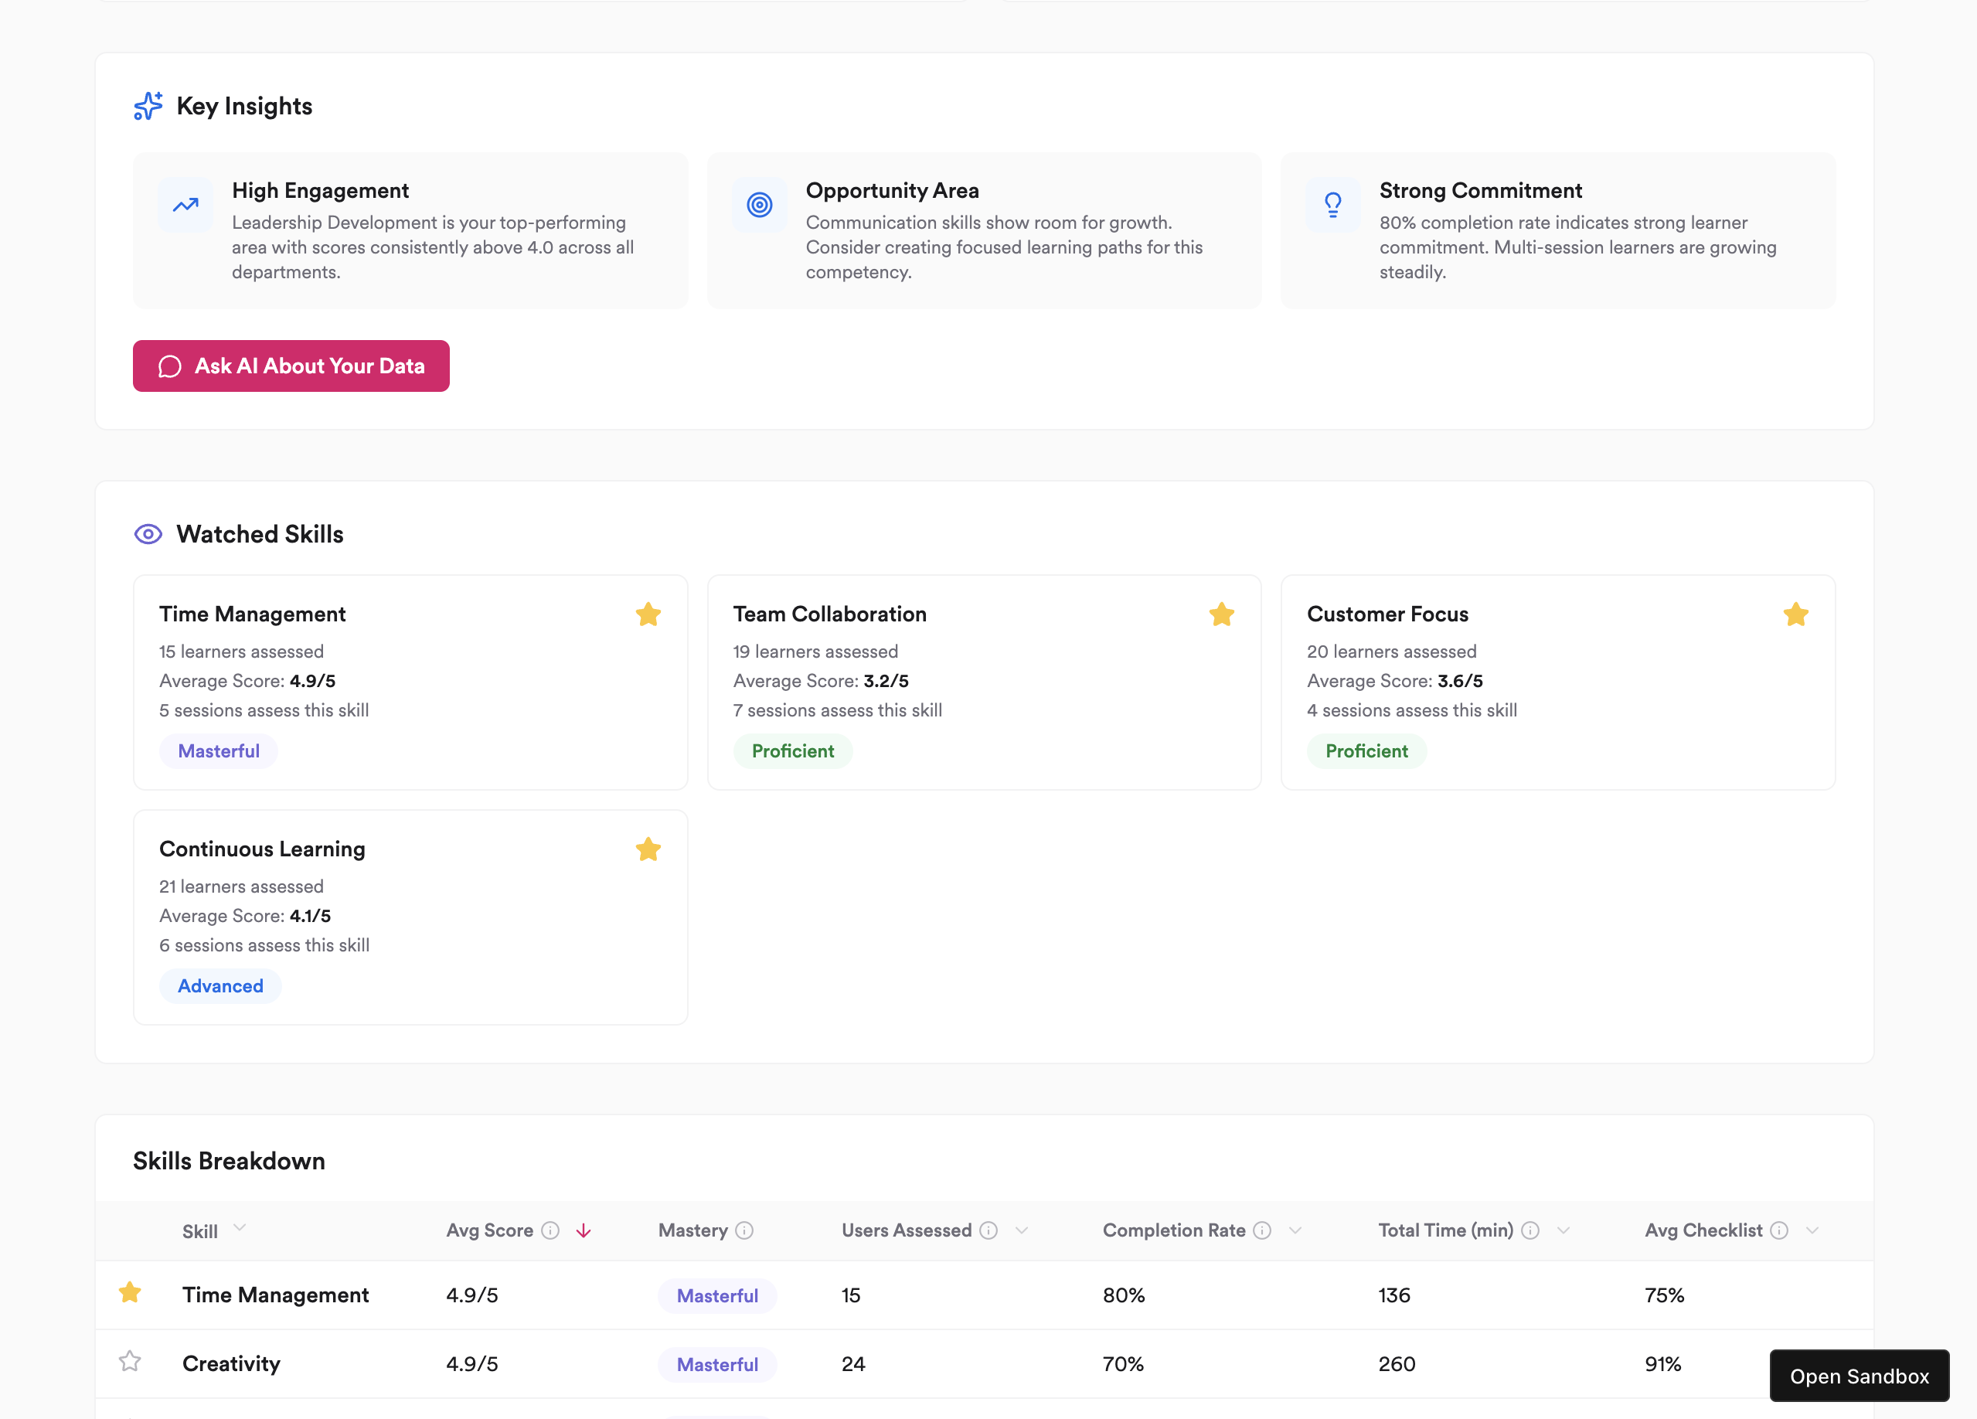The width and height of the screenshot is (1977, 1419).
Task: Open the Completion Rate sort chevron
Action: coord(1295,1230)
